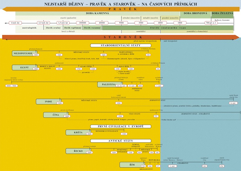Click the '5500' timeline marker
241x171 pixels.
coord(141,23)
